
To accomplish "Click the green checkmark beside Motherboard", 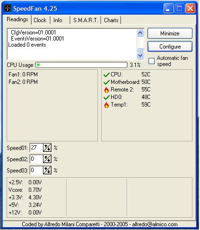I will [x=106, y=82].
